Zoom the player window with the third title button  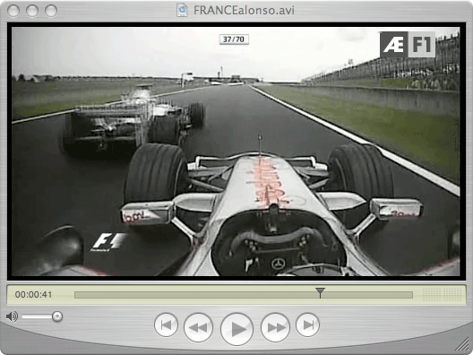[51, 11]
